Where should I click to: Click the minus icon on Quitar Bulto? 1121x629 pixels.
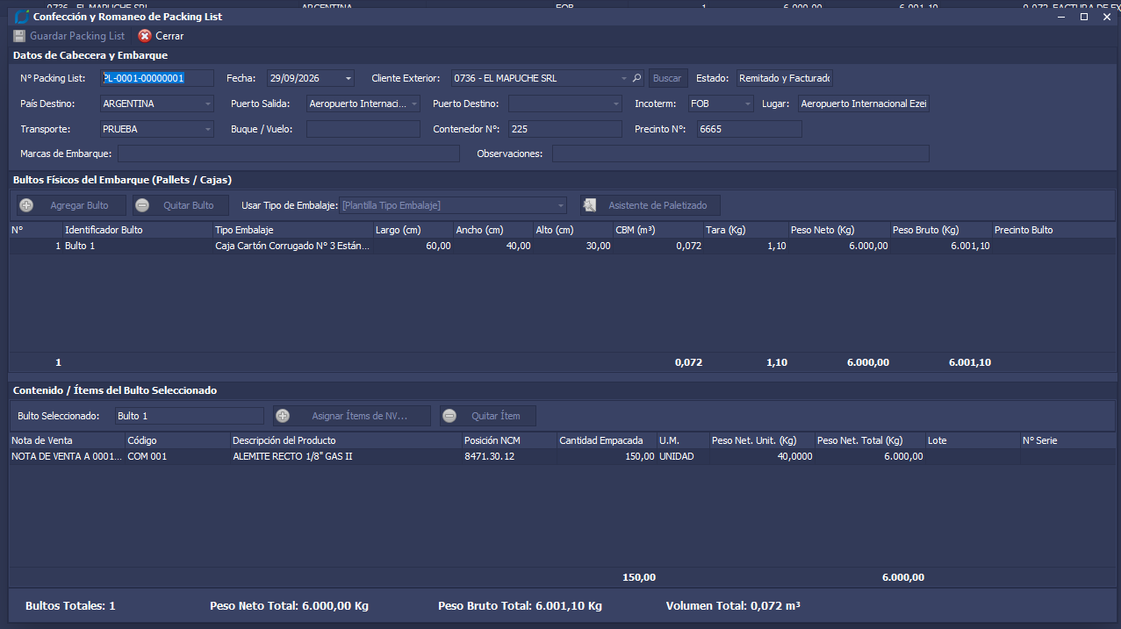coord(142,205)
